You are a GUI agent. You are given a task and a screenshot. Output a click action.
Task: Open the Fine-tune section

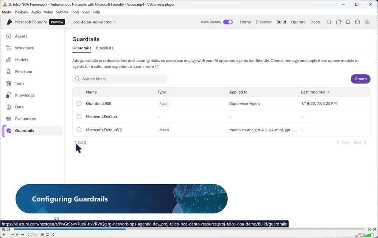click(23, 71)
